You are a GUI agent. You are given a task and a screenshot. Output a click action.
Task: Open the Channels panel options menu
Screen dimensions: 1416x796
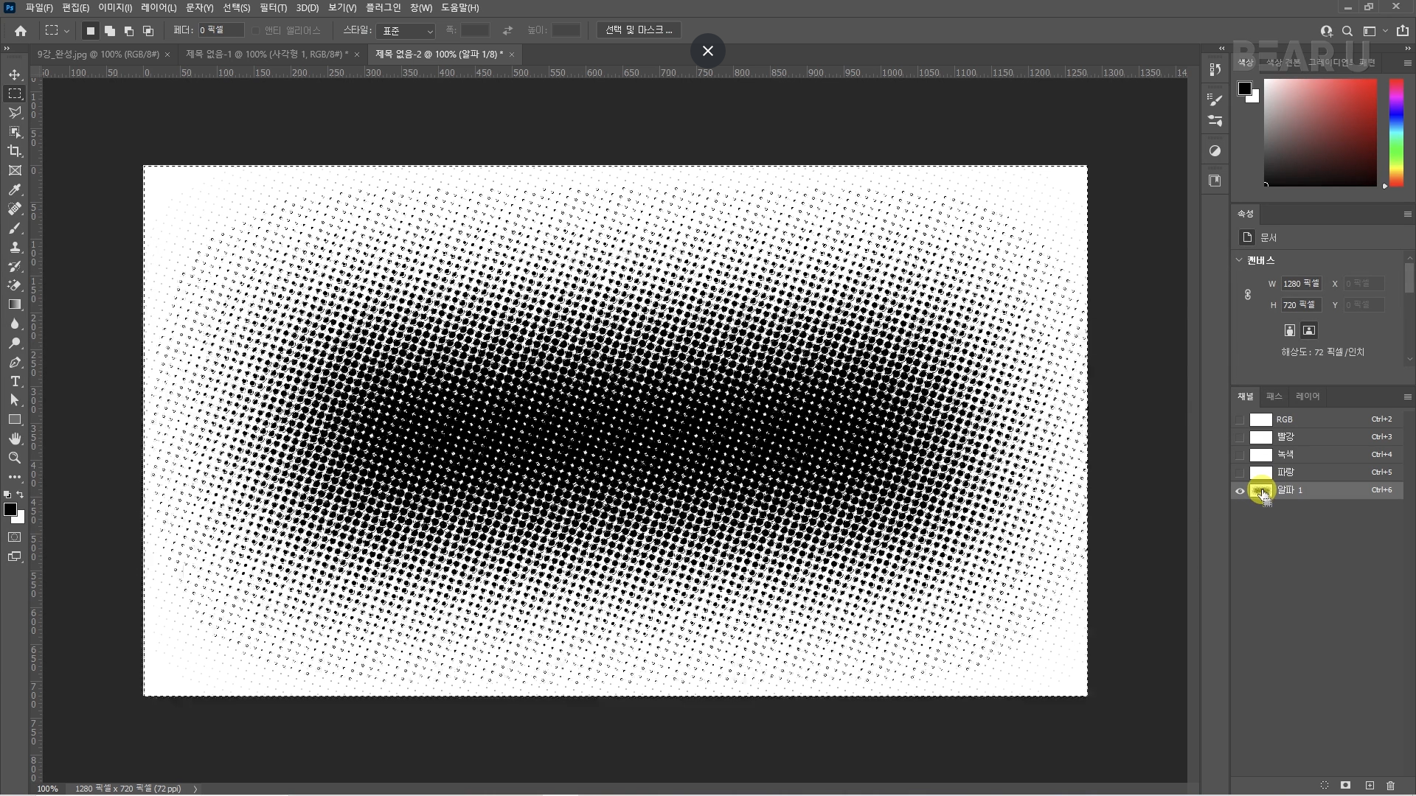click(x=1407, y=397)
